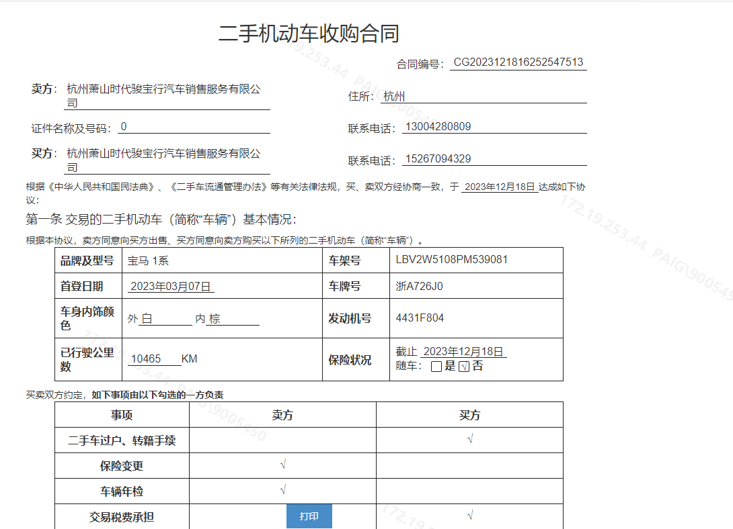Viewport: 733px width, 529px height.
Task: Click the empty buyer cell for 保险变更
Action: (x=470, y=465)
